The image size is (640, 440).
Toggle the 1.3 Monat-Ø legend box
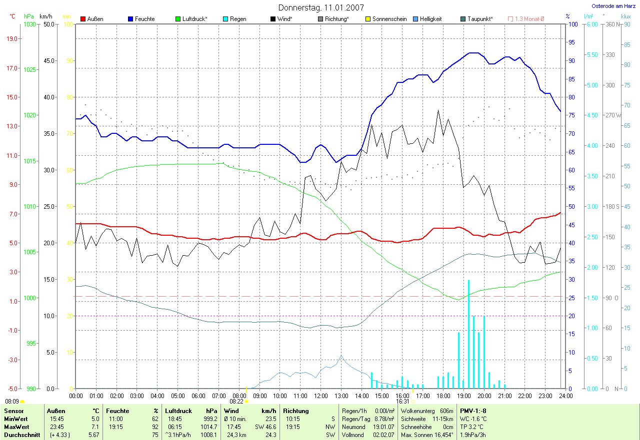click(x=510, y=19)
